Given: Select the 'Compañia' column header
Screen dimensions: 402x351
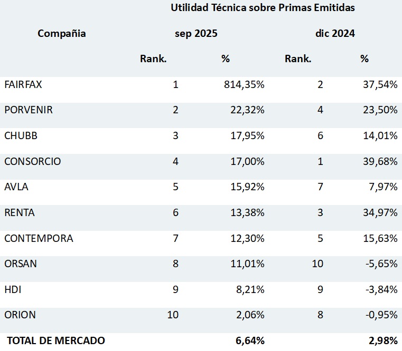Looking at the screenshot, I should [62, 34].
